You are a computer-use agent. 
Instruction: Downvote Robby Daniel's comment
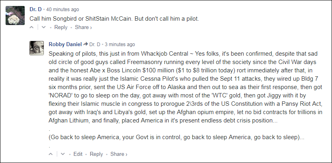(62, 154)
